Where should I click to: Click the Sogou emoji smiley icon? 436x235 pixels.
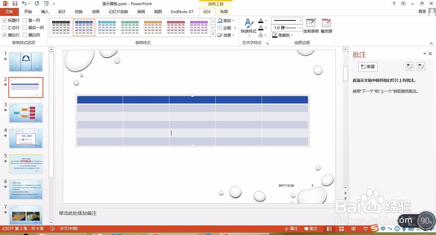[397, 228]
